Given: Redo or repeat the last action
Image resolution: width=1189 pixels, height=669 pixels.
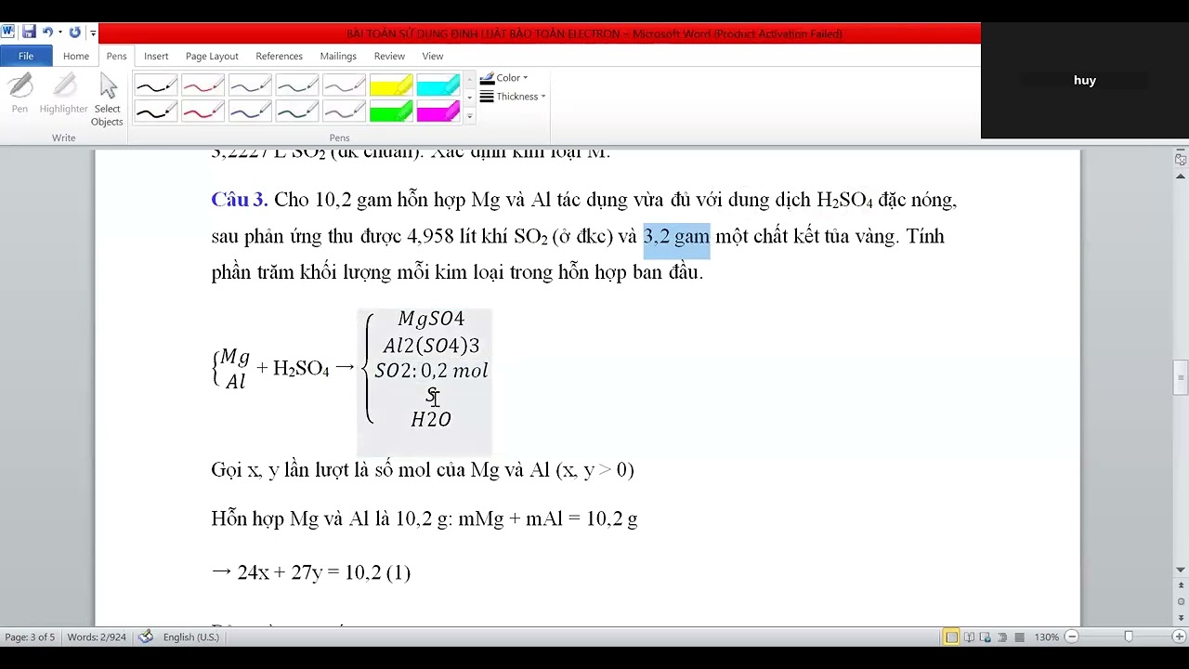Looking at the screenshot, I should (74, 33).
